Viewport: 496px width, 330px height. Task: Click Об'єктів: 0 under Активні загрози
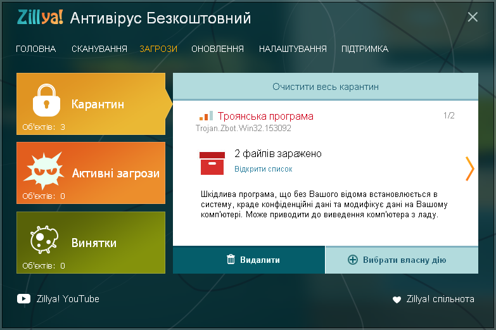(44, 196)
